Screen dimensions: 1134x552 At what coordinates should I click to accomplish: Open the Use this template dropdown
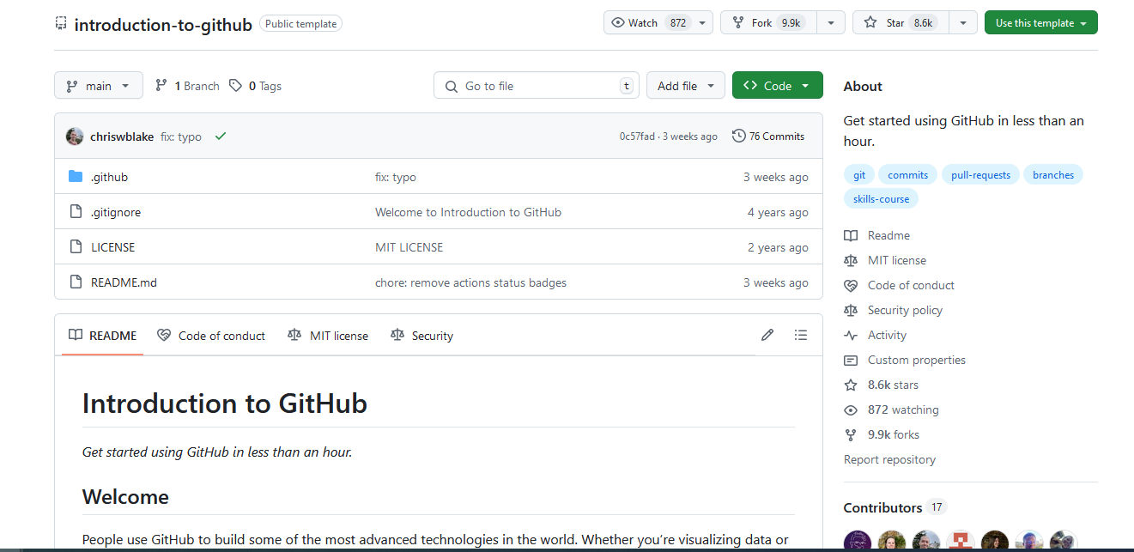[x=1041, y=23]
